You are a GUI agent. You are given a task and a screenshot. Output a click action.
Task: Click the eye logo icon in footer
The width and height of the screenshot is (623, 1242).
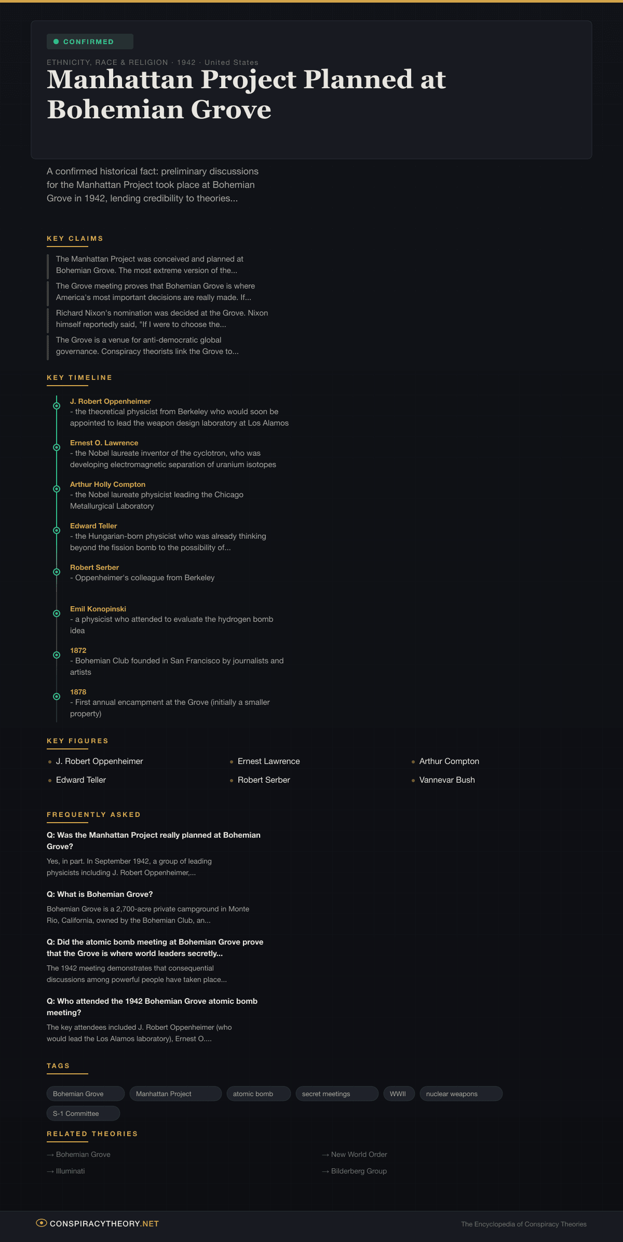42,1223
